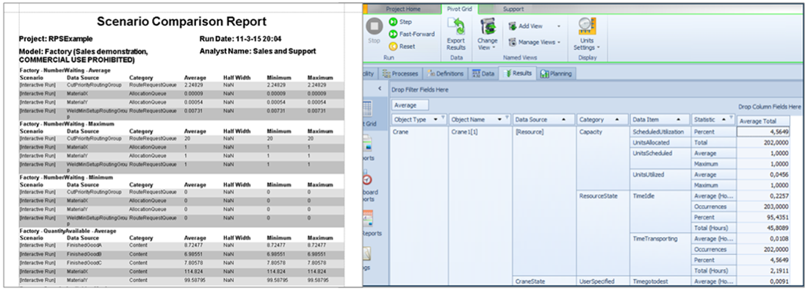Expand the Add View dropdown arrow

[558, 26]
